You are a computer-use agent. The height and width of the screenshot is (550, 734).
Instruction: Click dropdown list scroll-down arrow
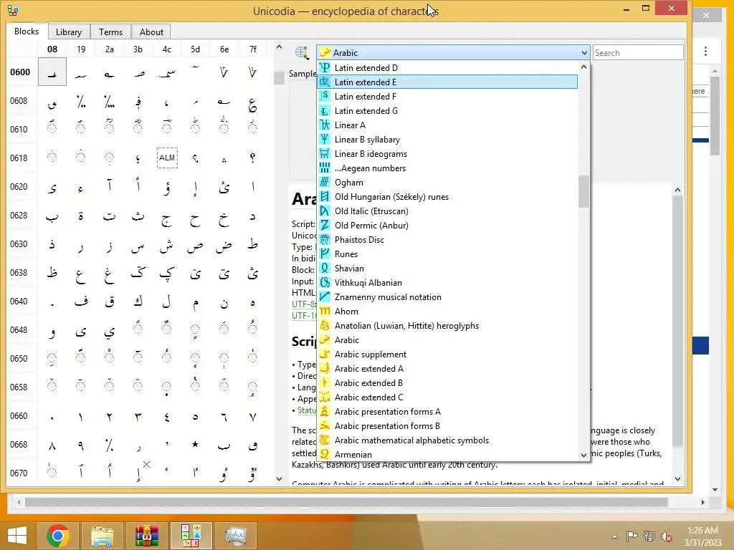pos(583,455)
